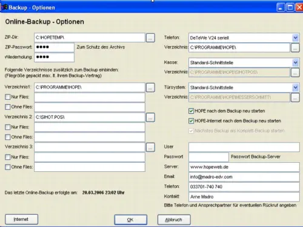
Task: Click the Online-Backup - Optionen heading
Action: tap(44, 22)
